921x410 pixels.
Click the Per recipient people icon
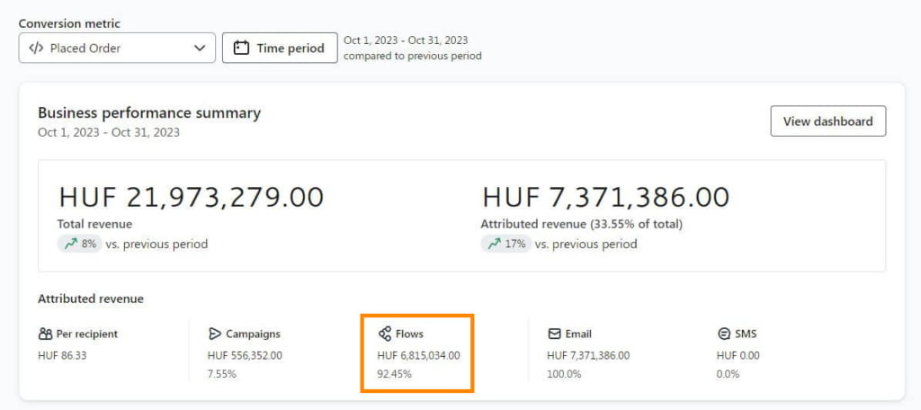pyautogui.click(x=45, y=334)
